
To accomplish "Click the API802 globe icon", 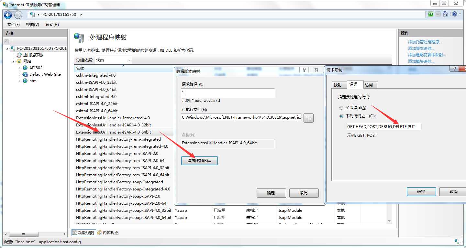I will (x=25, y=68).
